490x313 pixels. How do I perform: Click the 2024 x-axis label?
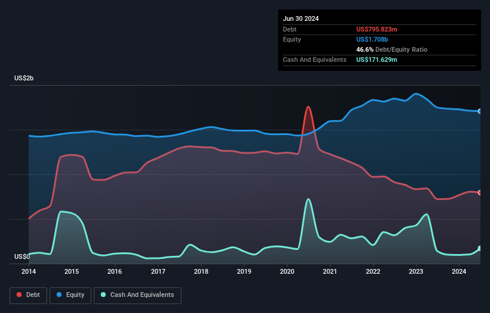click(x=459, y=271)
